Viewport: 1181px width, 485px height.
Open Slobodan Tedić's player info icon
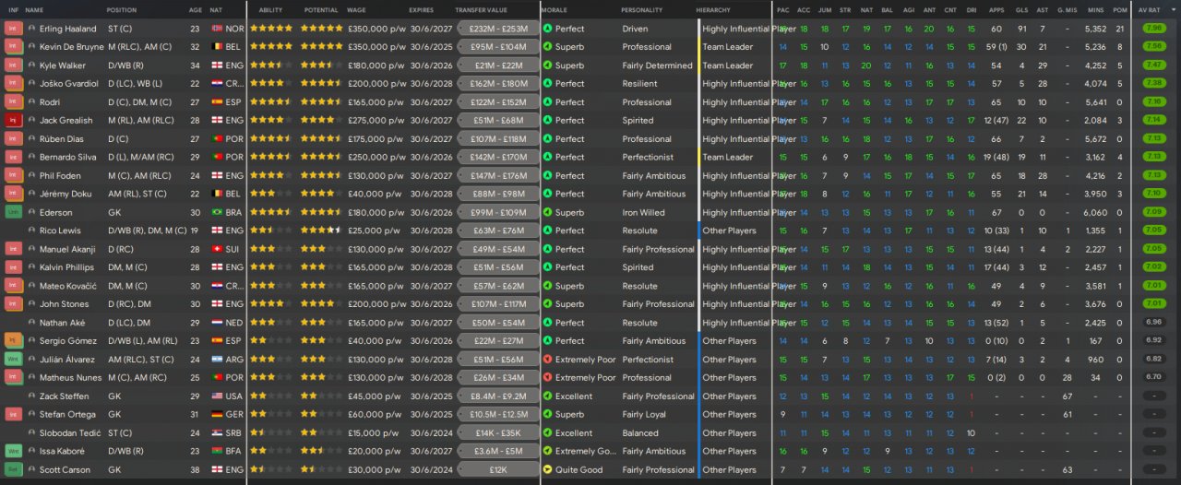tap(32, 432)
